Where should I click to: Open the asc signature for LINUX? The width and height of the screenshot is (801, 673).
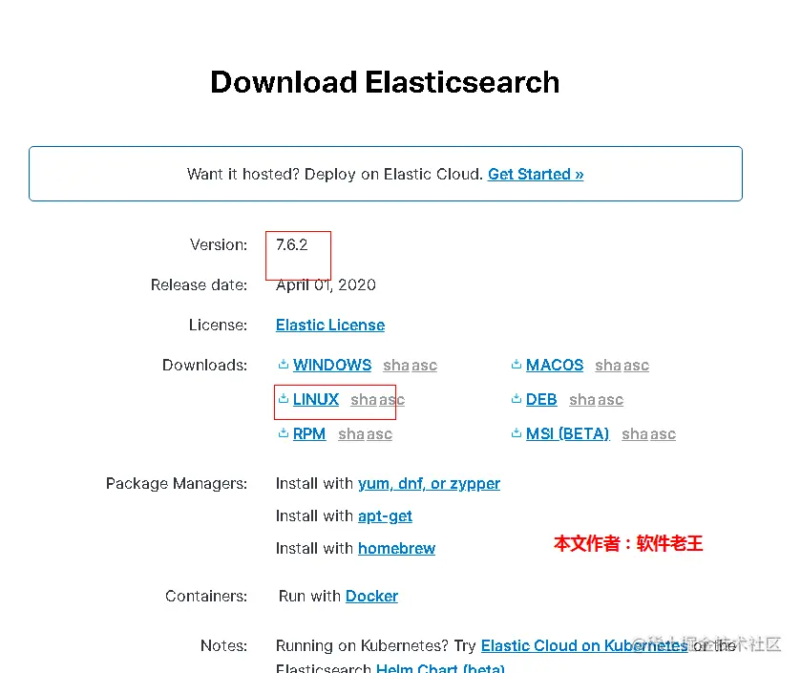coord(391,400)
